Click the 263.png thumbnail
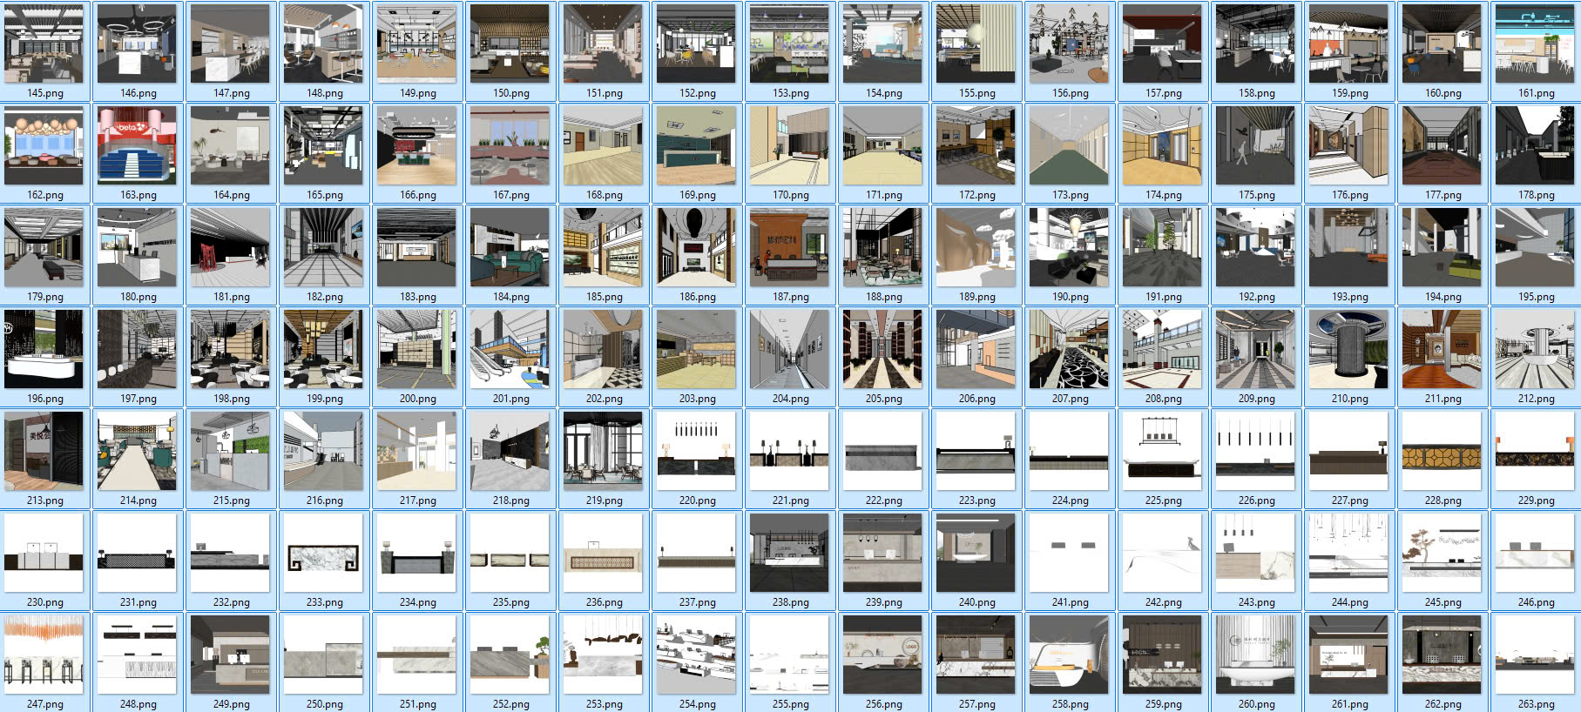Image resolution: width=1581 pixels, height=712 pixels. [x=1536, y=655]
